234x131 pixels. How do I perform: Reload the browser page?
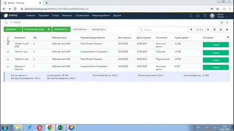[x=15, y=9]
